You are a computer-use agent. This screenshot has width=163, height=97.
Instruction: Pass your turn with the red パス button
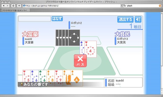[x=80, y=61]
